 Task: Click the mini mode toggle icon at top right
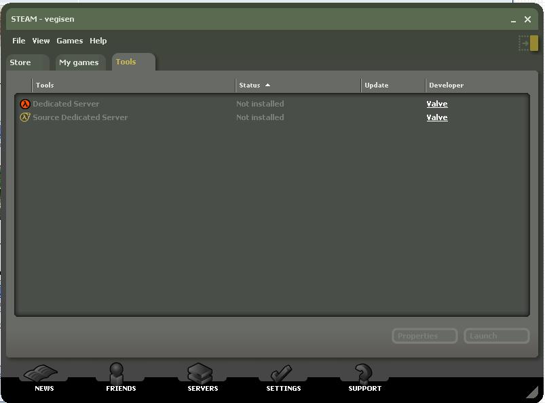(528, 43)
